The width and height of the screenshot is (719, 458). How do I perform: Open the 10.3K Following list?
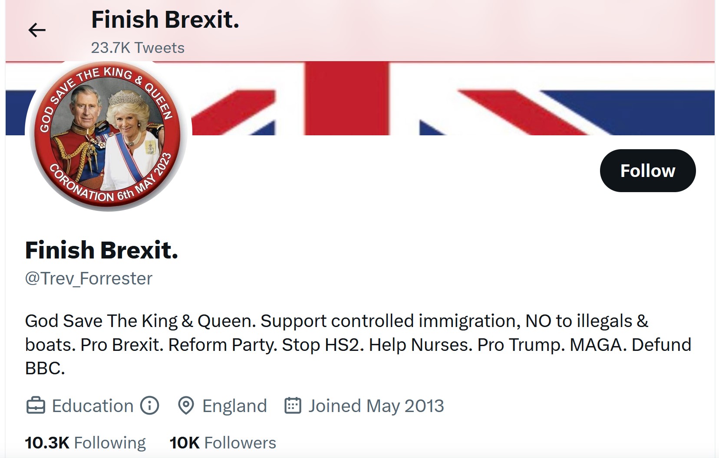(x=86, y=443)
